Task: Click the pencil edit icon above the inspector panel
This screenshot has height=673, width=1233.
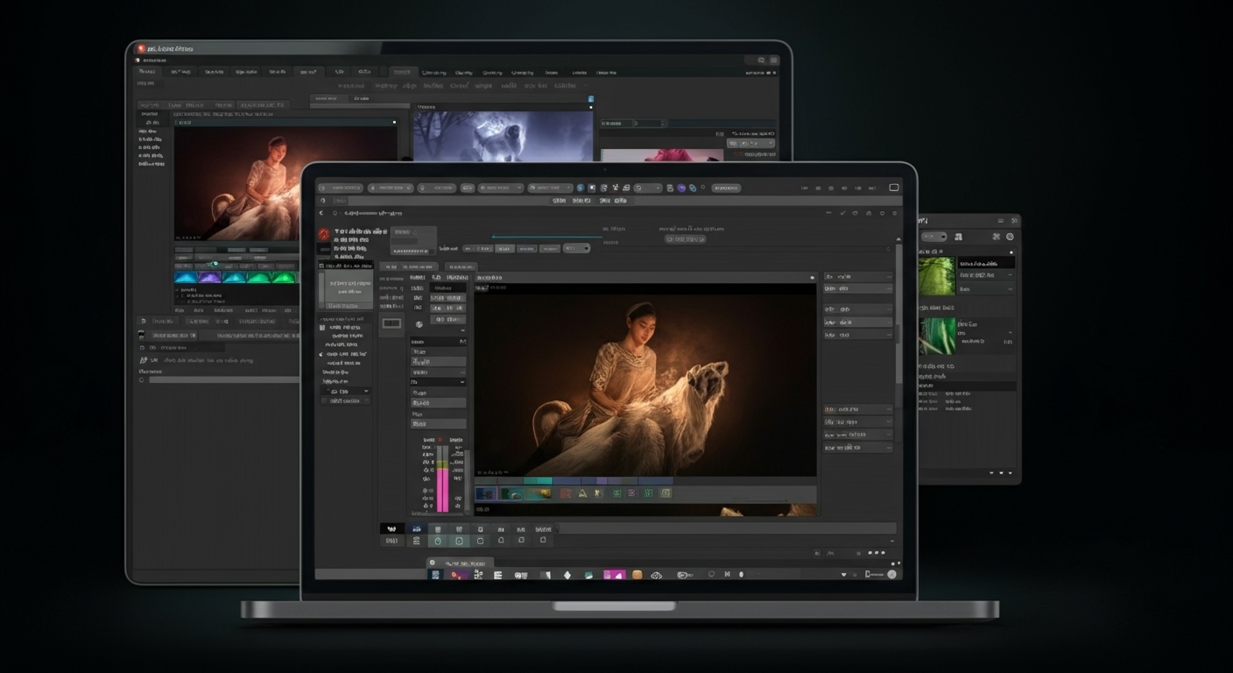Action: (x=842, y=213)
